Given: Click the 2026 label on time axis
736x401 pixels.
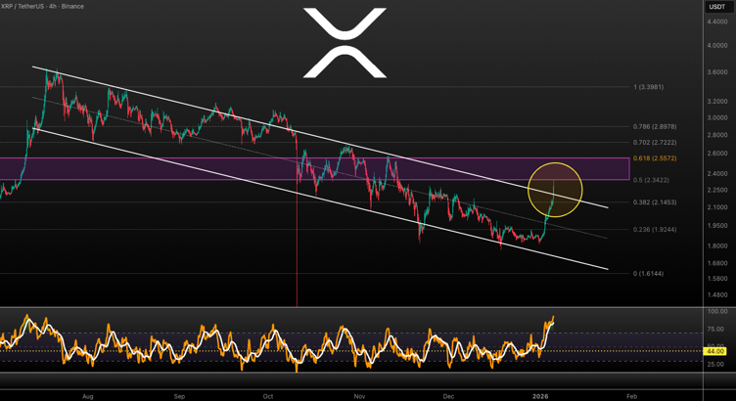Looking at the screenshot, I should click(x=541, y=395).
